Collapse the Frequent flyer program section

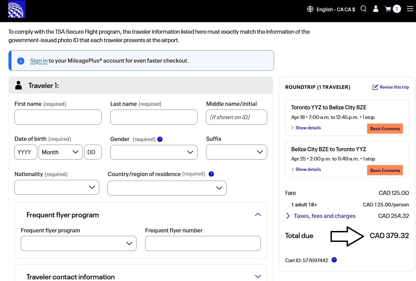click(x=258, y=215)
